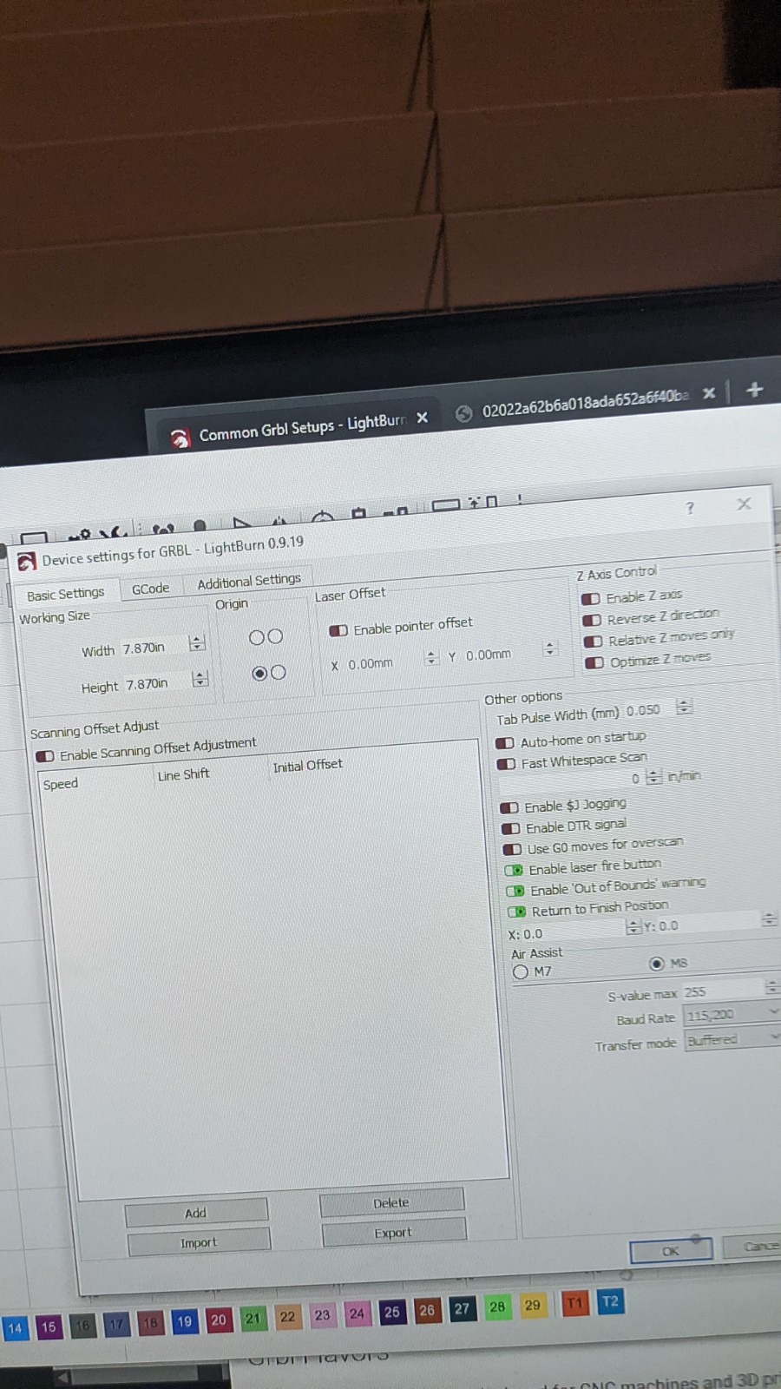Image resolution: width=781 pixels, height=1389 pixels.
Task: Switch to Common Grbl Setups browser tab
Action: [302, 427]
